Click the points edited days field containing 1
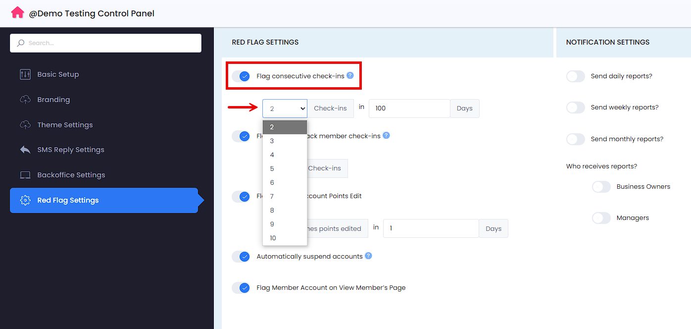This screenshot has width=691, height=329. tap(431, 228)
